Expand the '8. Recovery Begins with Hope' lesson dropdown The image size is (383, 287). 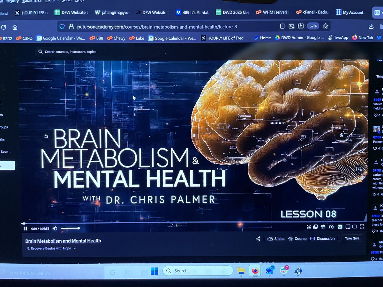51,248
